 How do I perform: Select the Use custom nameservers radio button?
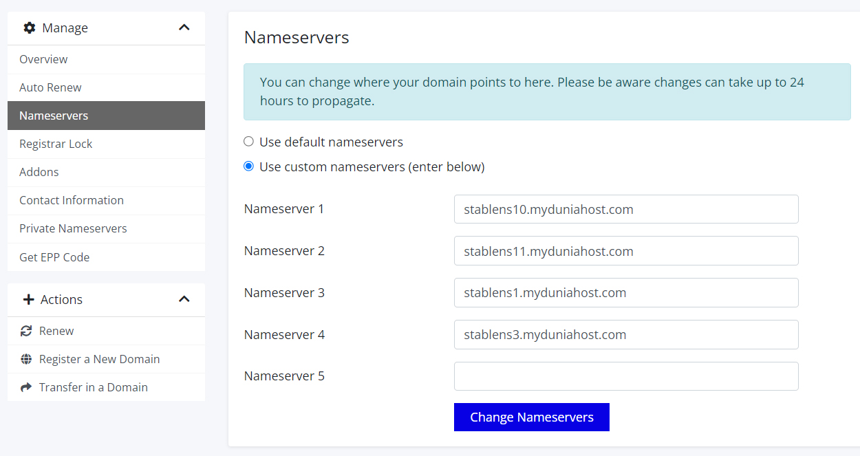click(248, 166)
